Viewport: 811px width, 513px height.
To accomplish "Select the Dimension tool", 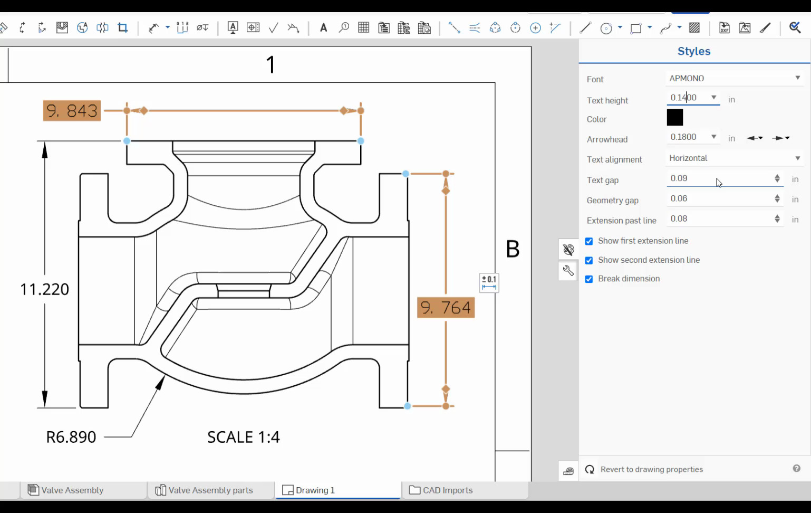I will (153, 28).
